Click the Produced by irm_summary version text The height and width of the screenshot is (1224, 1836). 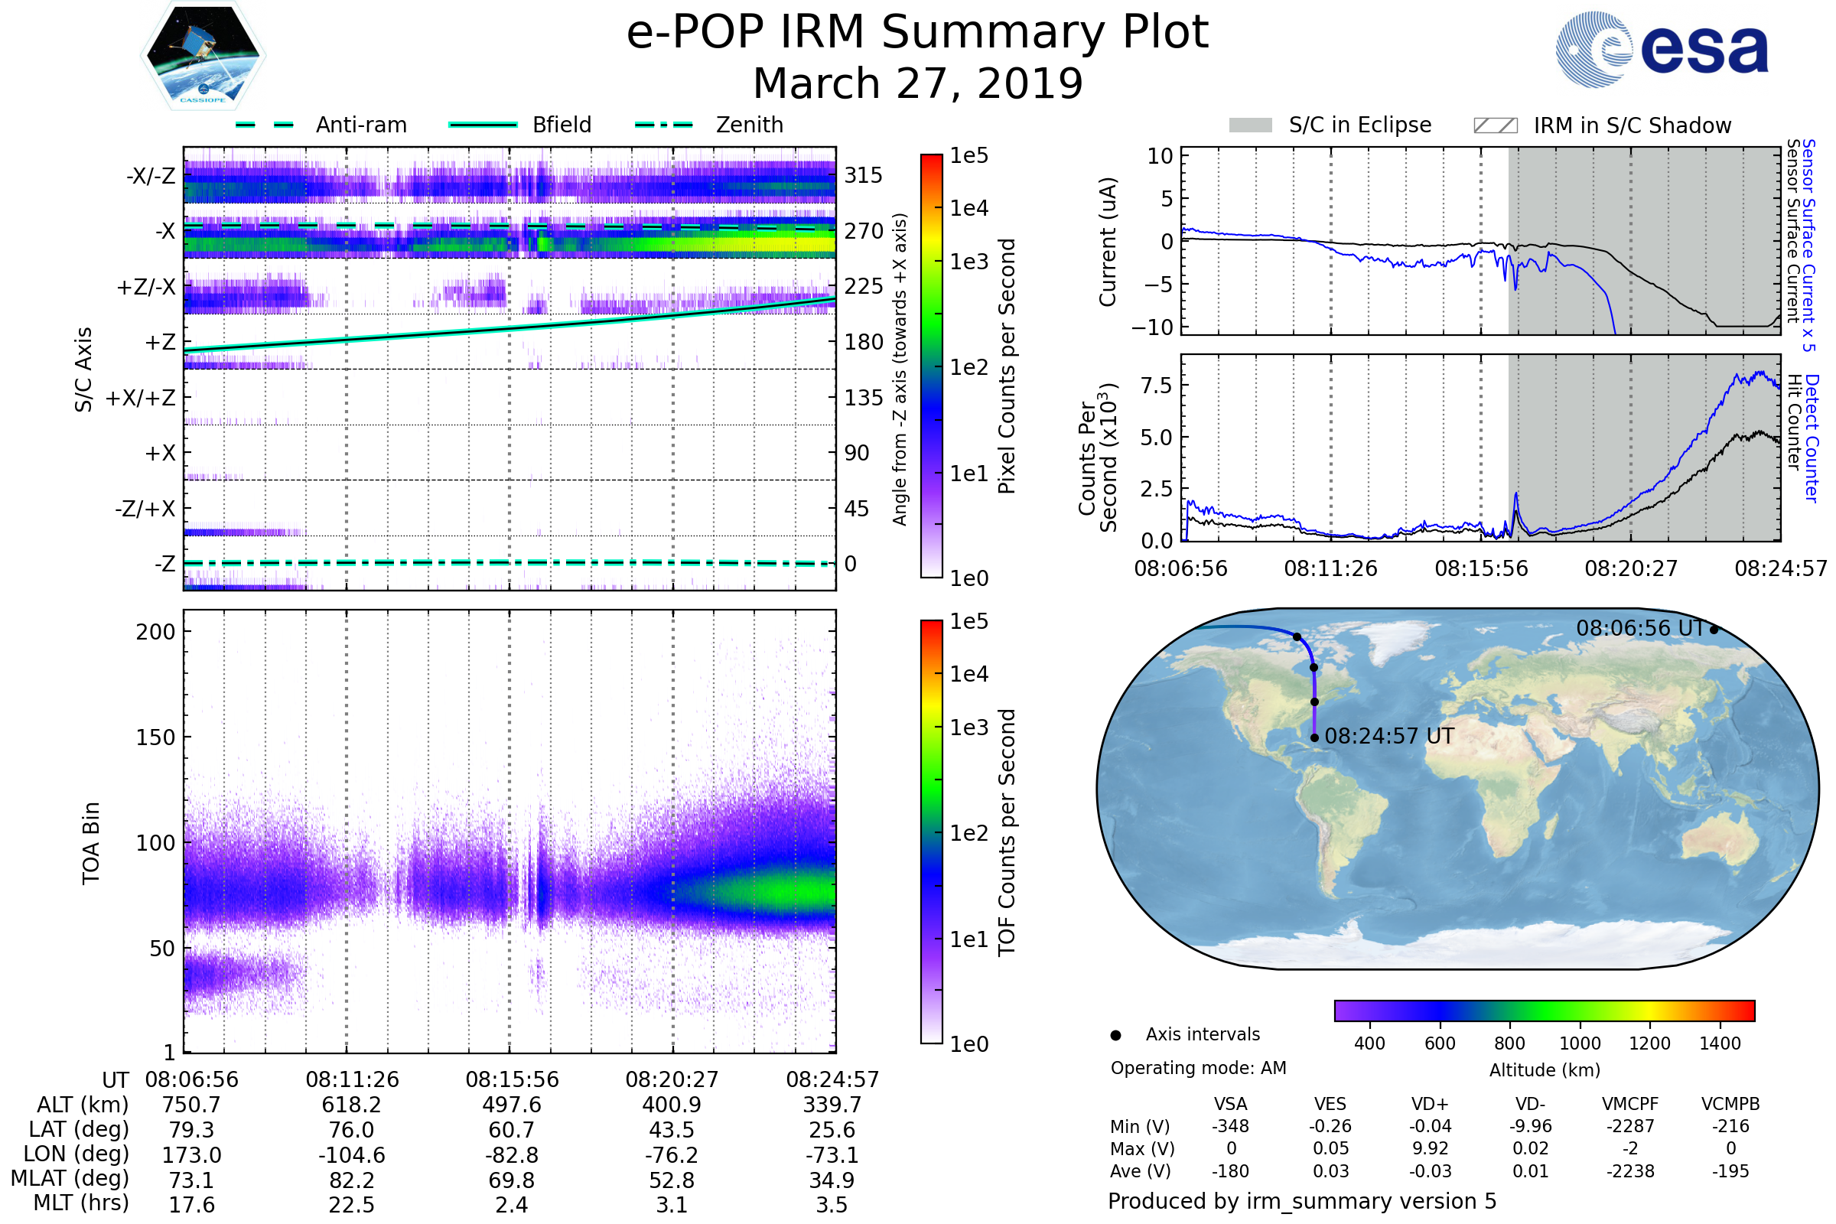pyautogui.click(x=1301, y=1201)
